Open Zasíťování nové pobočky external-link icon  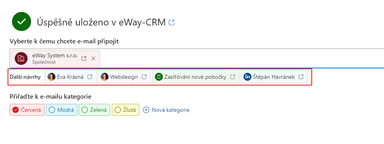pos(233,77)
